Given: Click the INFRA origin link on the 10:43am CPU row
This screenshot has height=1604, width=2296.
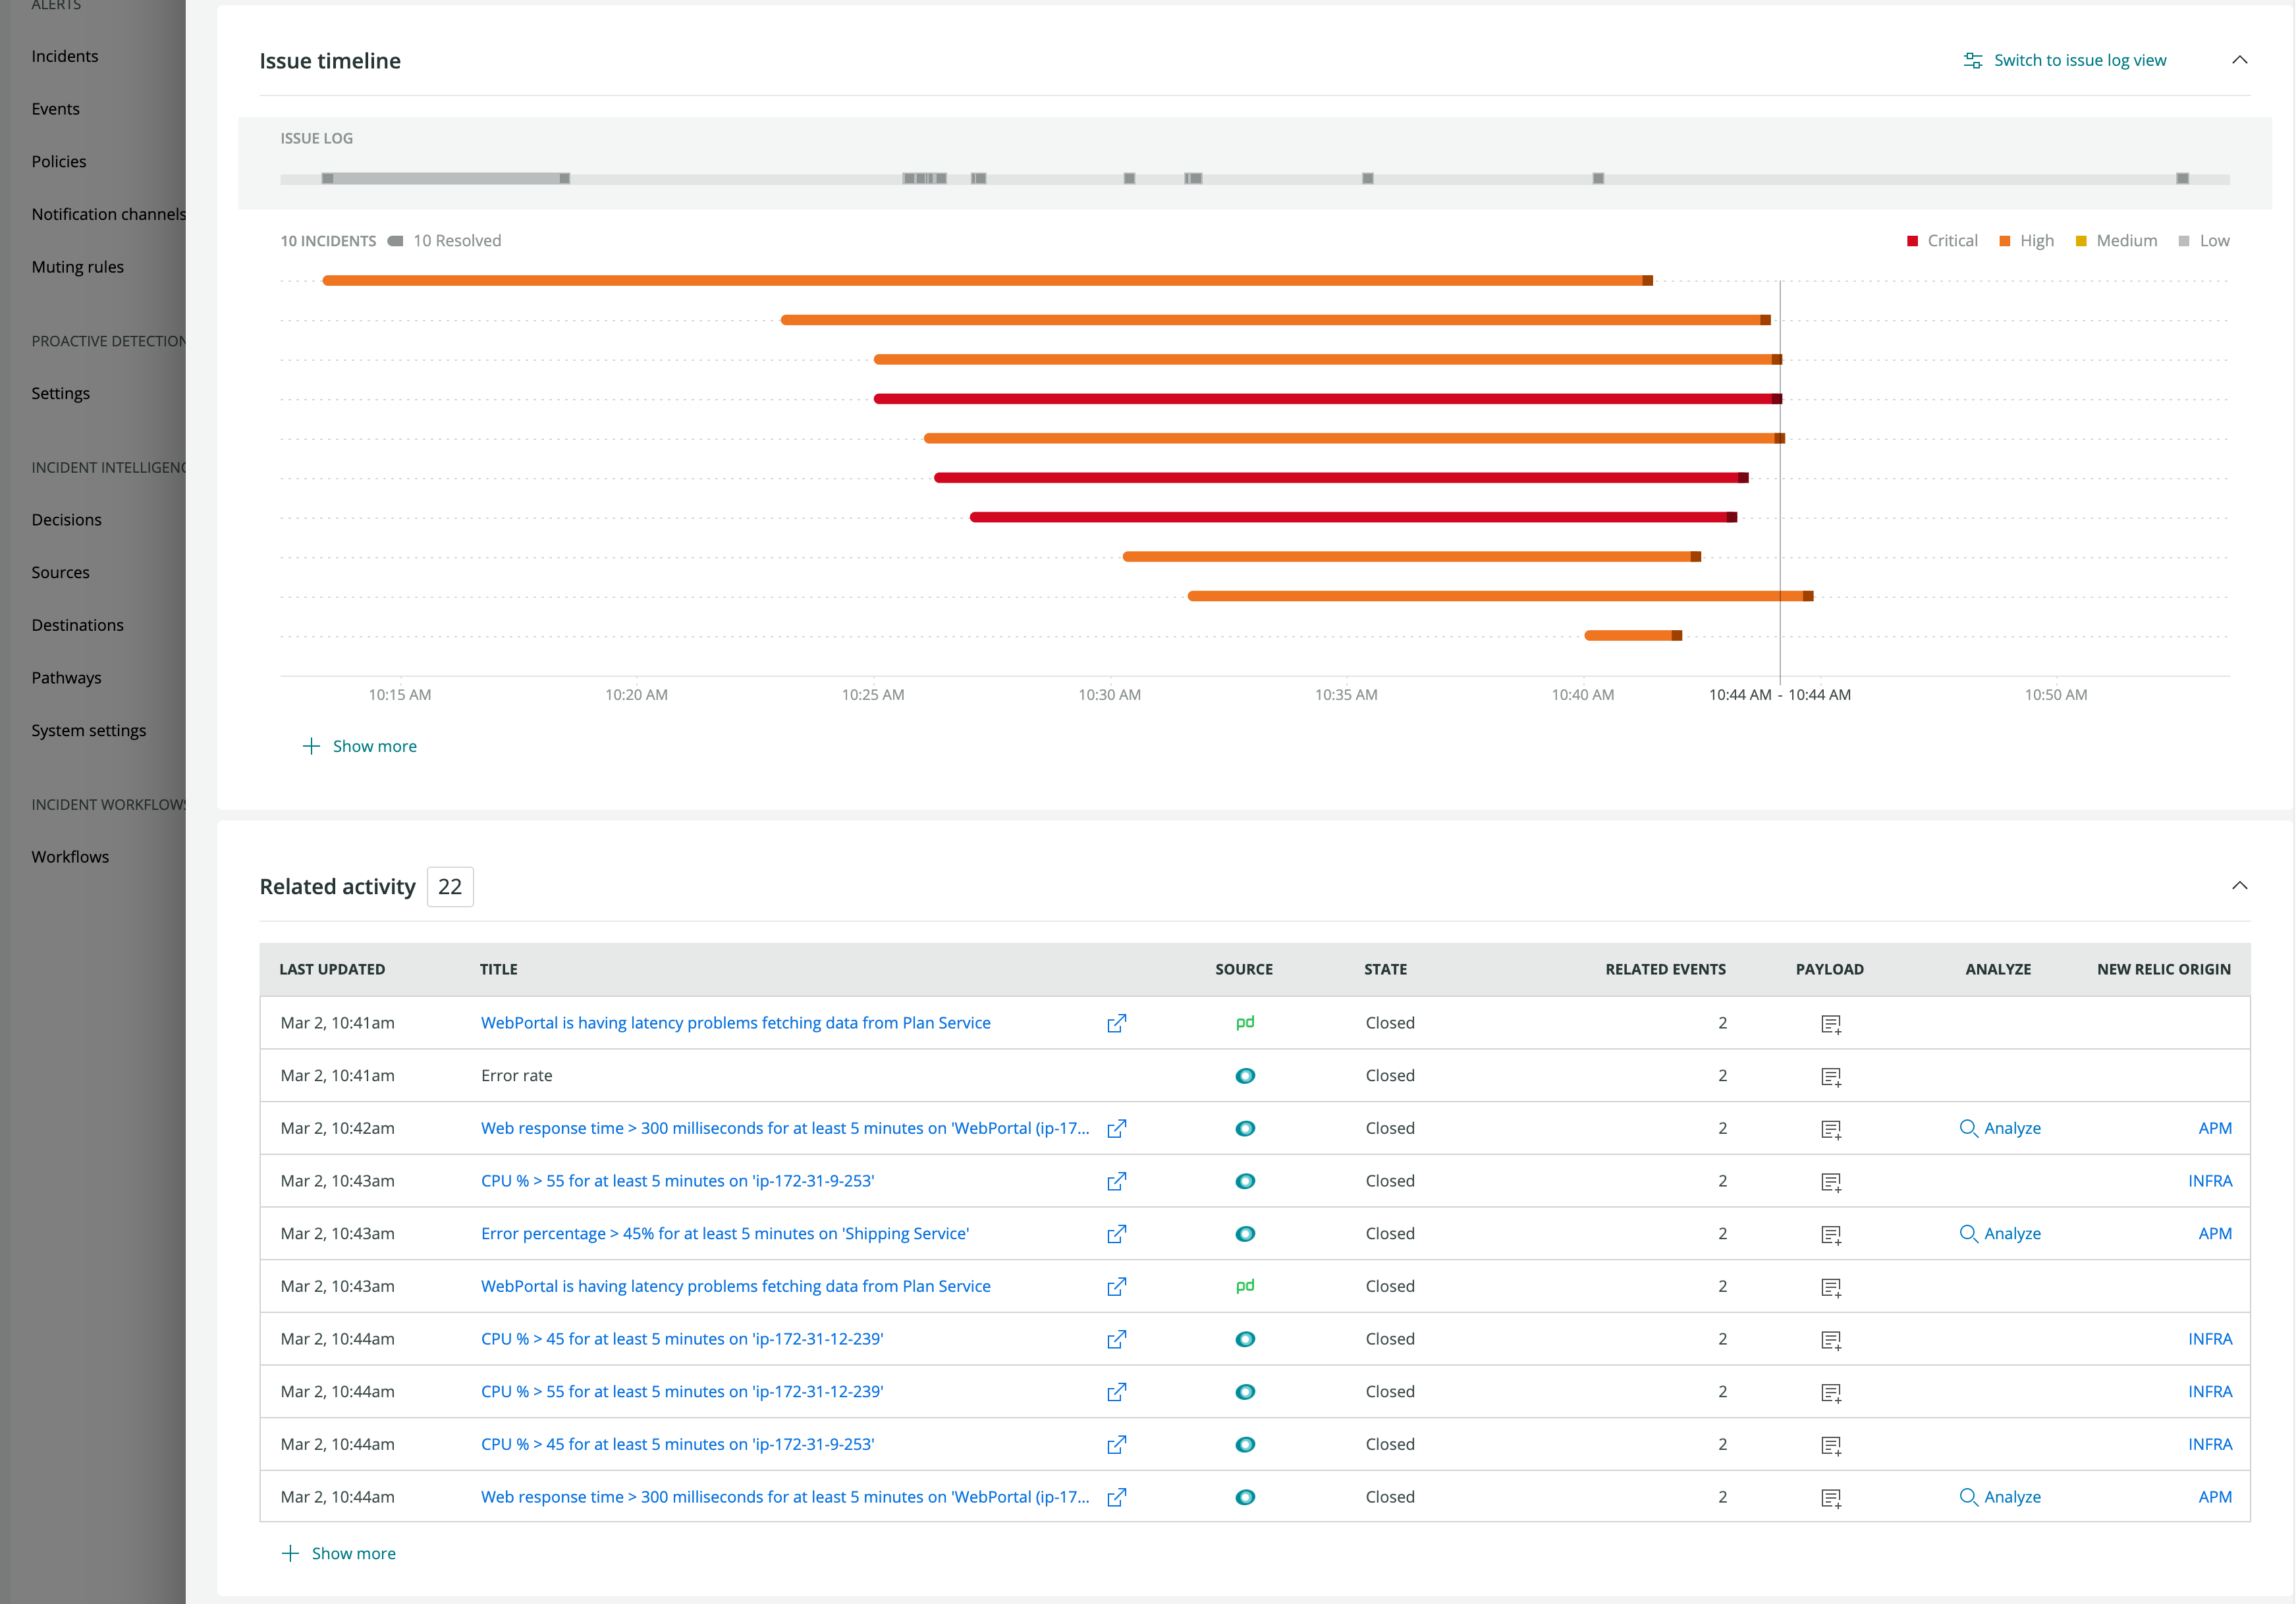Looking at the screenshot, I should [2209, 1181].
